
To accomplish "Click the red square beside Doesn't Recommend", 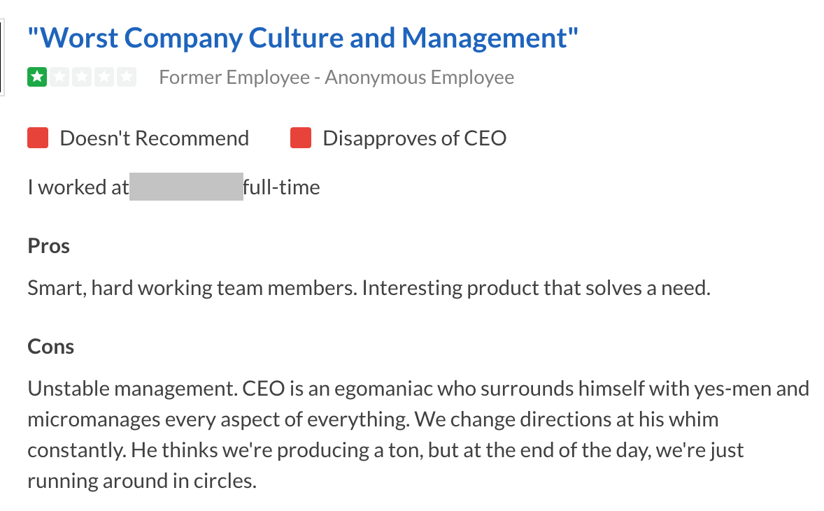I will pyautogui.click(x=38, y=138).
